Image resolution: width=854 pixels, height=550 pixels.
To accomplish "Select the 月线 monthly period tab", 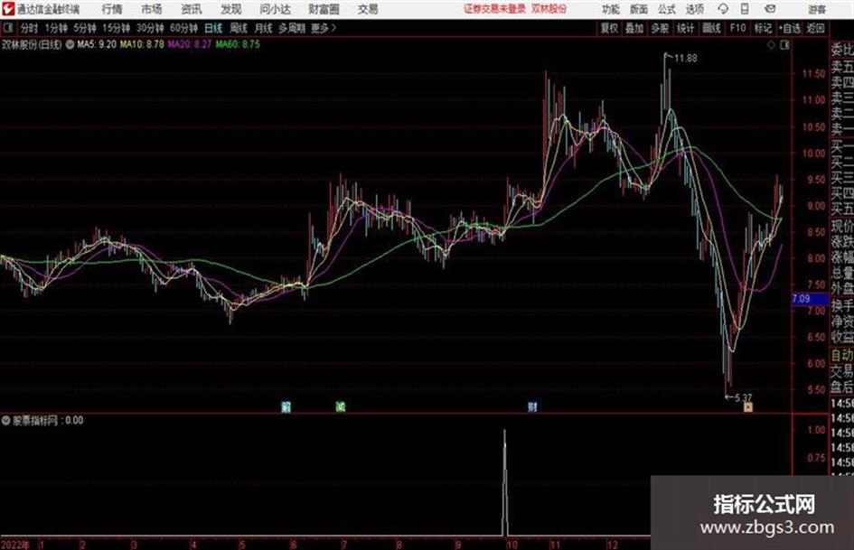I will (x=264, y=28).
